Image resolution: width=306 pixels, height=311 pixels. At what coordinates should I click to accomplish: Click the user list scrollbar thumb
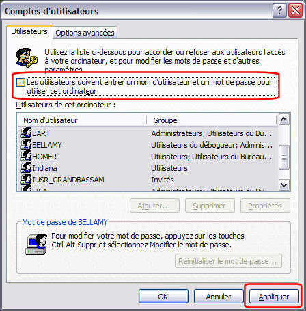click(x=284, y=157)
